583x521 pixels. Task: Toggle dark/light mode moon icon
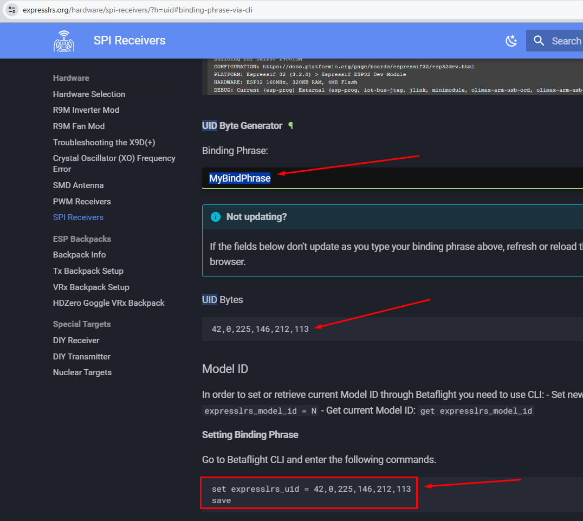pyautogui.click(x=511, y=41)
